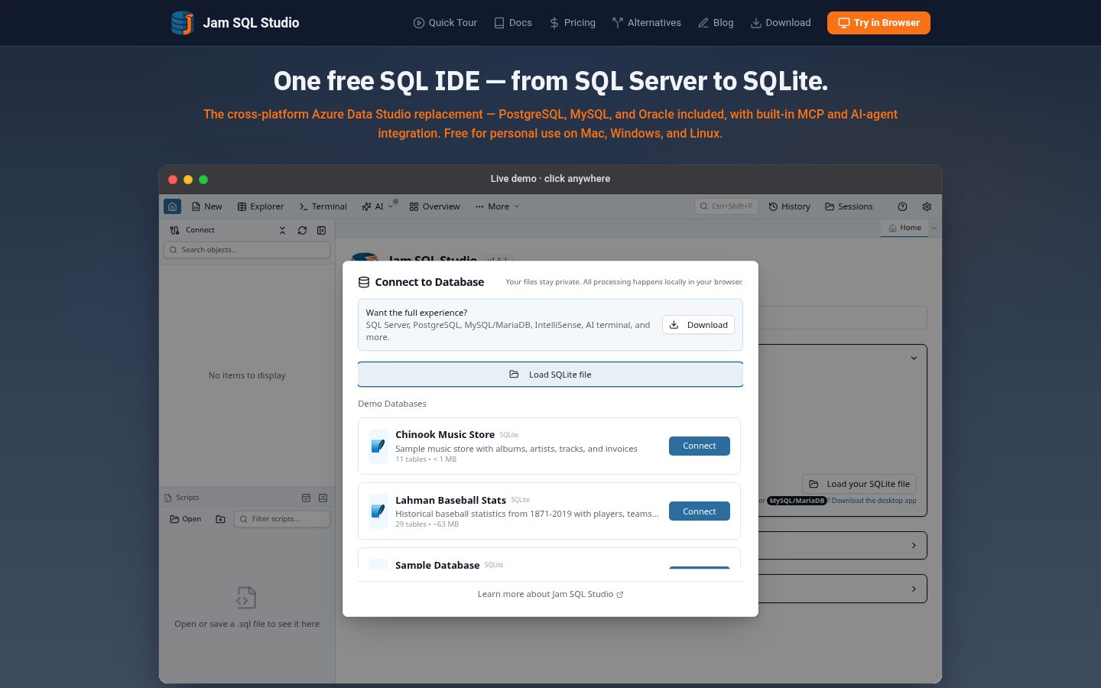The height and width of the screenshot is (688, 1101).
Task: Click the home icon in the app toolbar
Action: pyautogui.click(x=172, y=206)
